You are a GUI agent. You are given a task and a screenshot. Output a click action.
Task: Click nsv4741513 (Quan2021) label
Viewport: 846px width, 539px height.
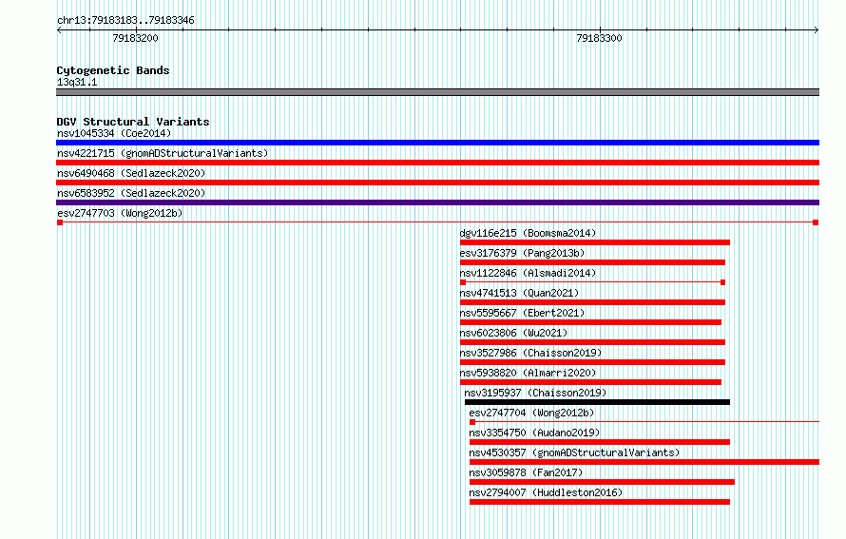519,293
